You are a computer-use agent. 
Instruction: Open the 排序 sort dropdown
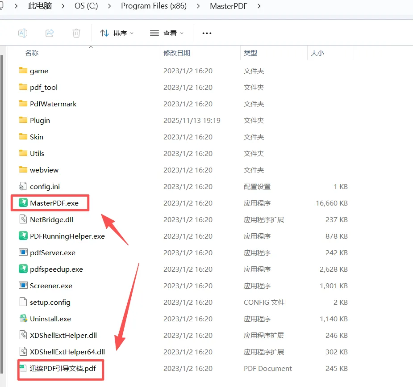pyautogui.click(x=117, y=33)
